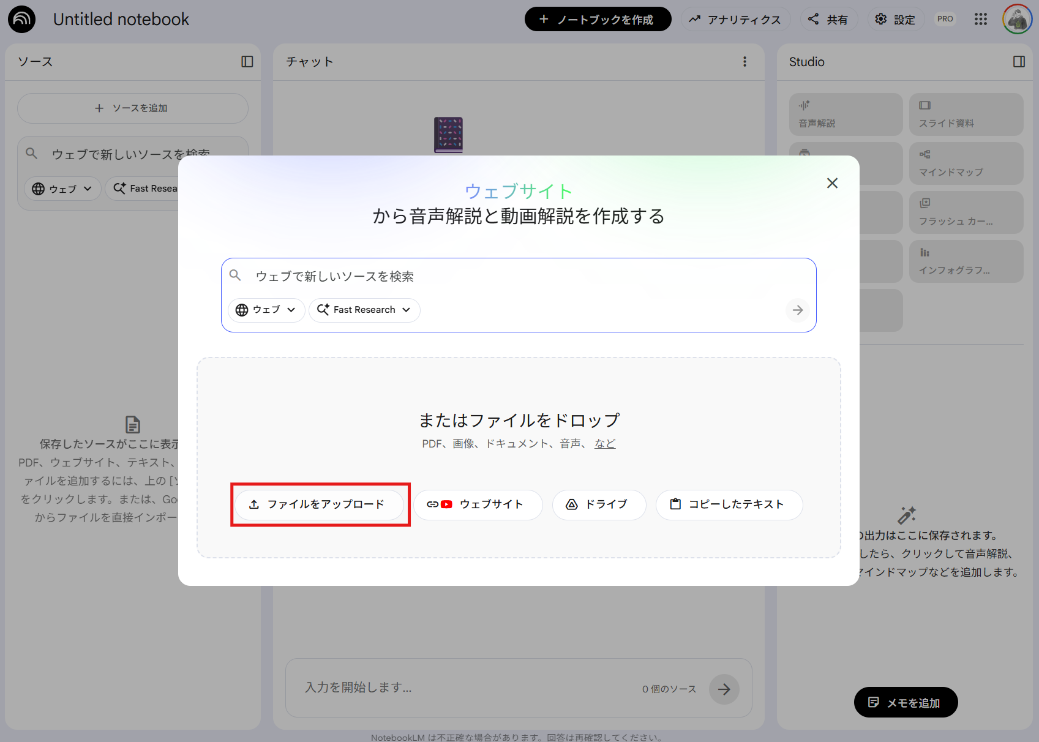Screen dimensions: 1039x742
Task: Create a マインドマップ from Studio
Action: point(966,163)
